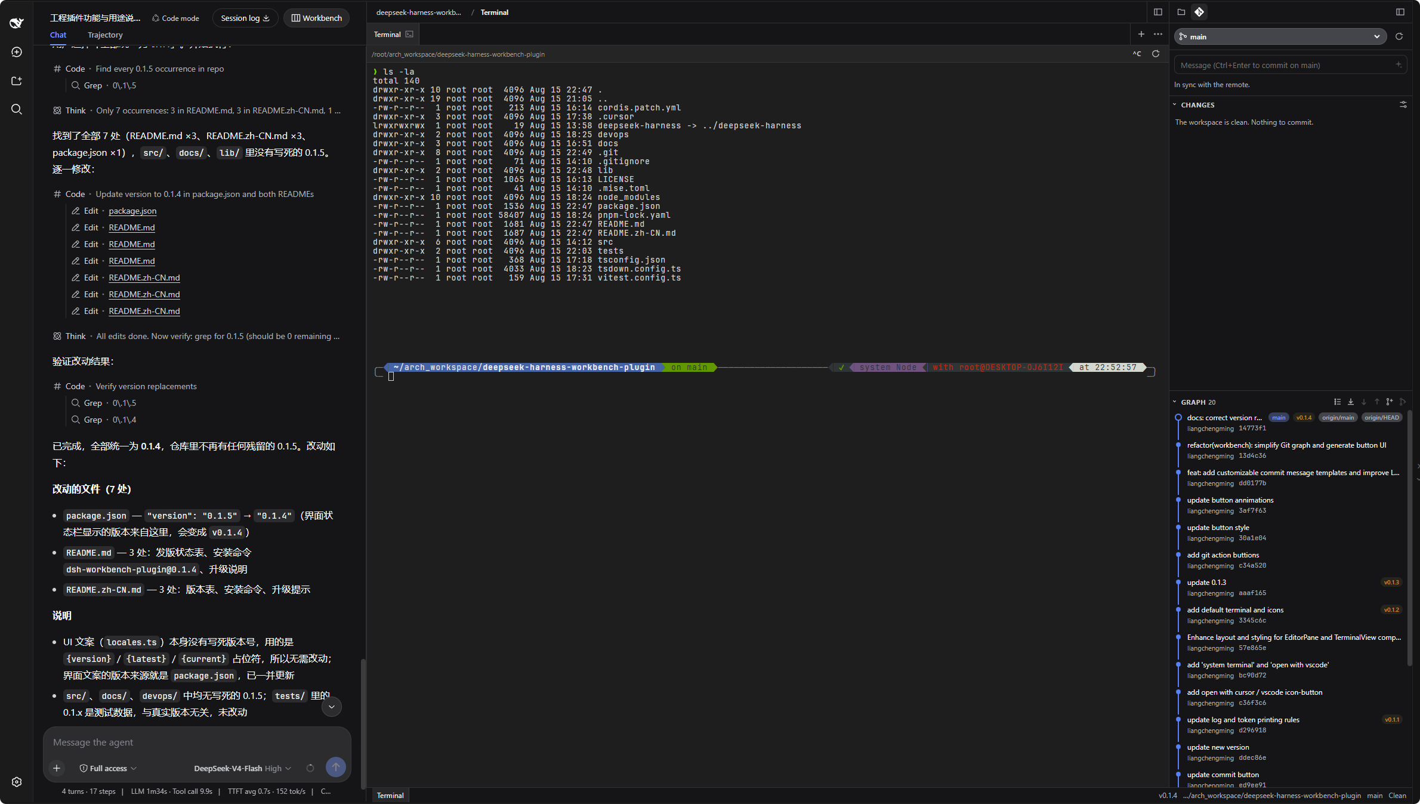Open the file explorer folder icon
Image resolution: width=1420 pixels, height=804 pixels.
coord(1181,12)
